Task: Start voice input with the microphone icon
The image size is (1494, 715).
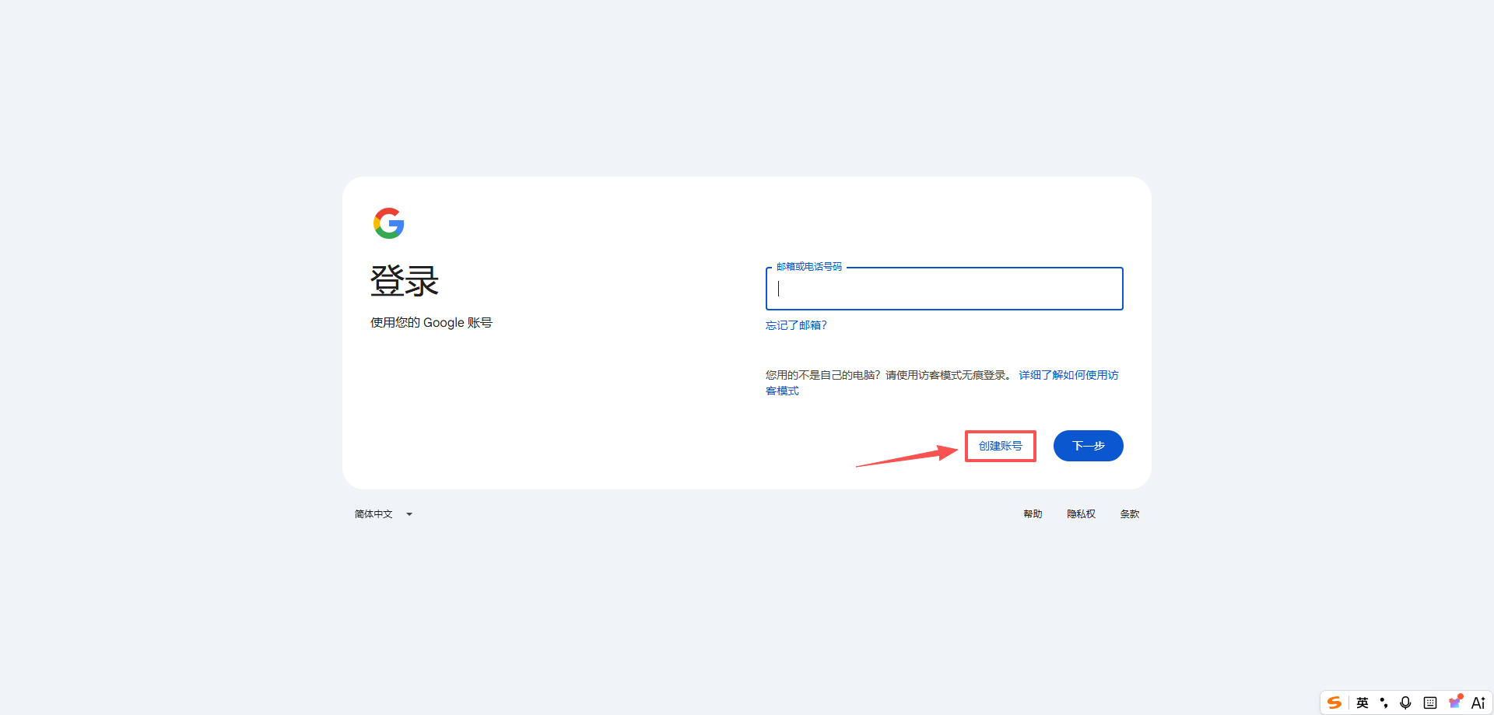Action: 1405,703
